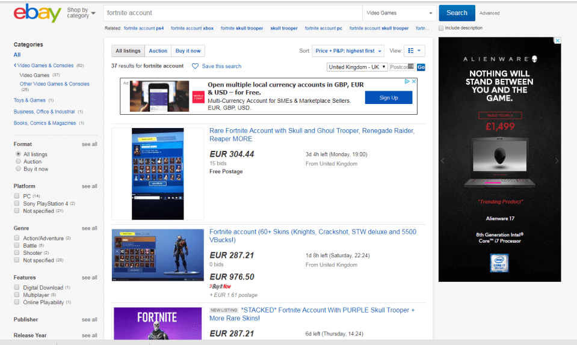The height and width of the screenshot is (345, 577).
Task: Switch to the Auction tab
Action: [x=158, y=50]
